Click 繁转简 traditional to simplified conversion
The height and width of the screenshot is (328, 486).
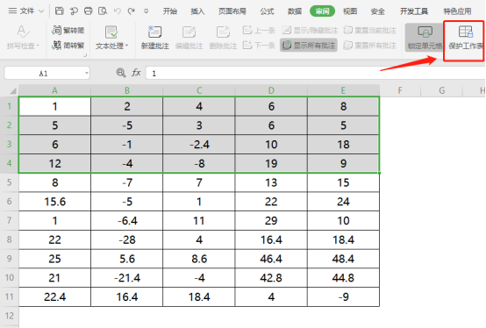click(x=68, y=30)
